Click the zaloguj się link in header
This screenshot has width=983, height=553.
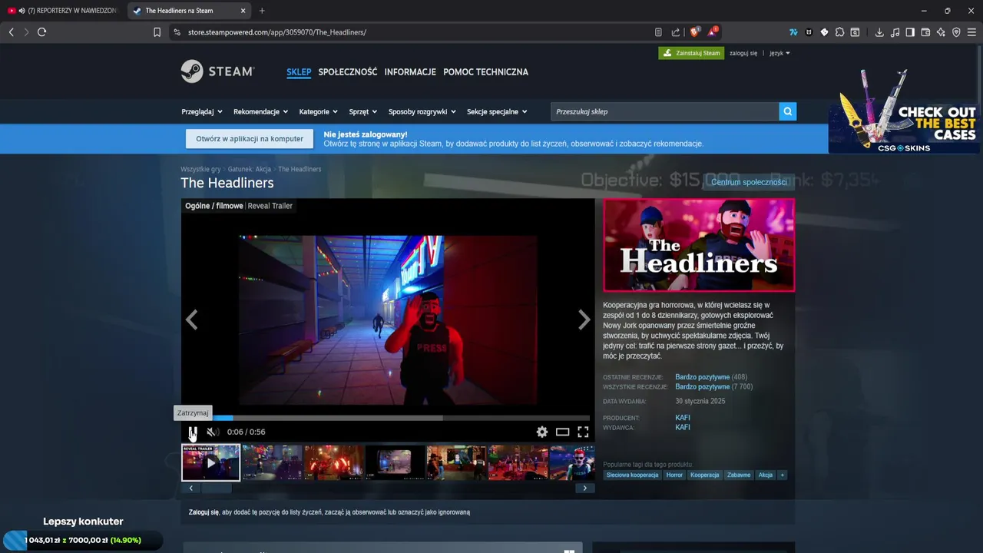[x=743, y=53]
